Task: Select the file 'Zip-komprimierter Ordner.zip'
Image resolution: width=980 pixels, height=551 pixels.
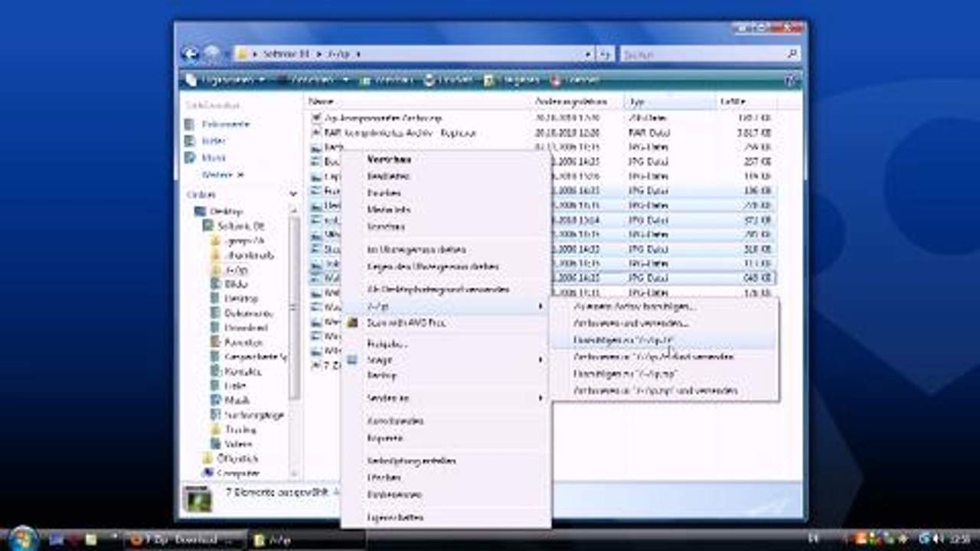Action: coord(384,118)
